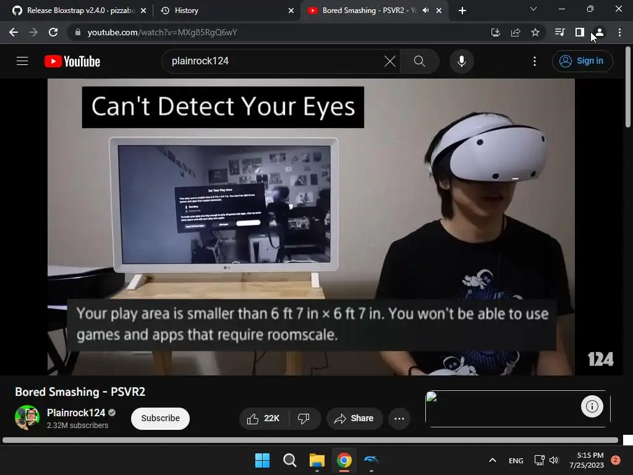Image resolution: width=633 pixels, height=475 pixels.
Task: Click the ENG language indicator
Action: [516, 460]
